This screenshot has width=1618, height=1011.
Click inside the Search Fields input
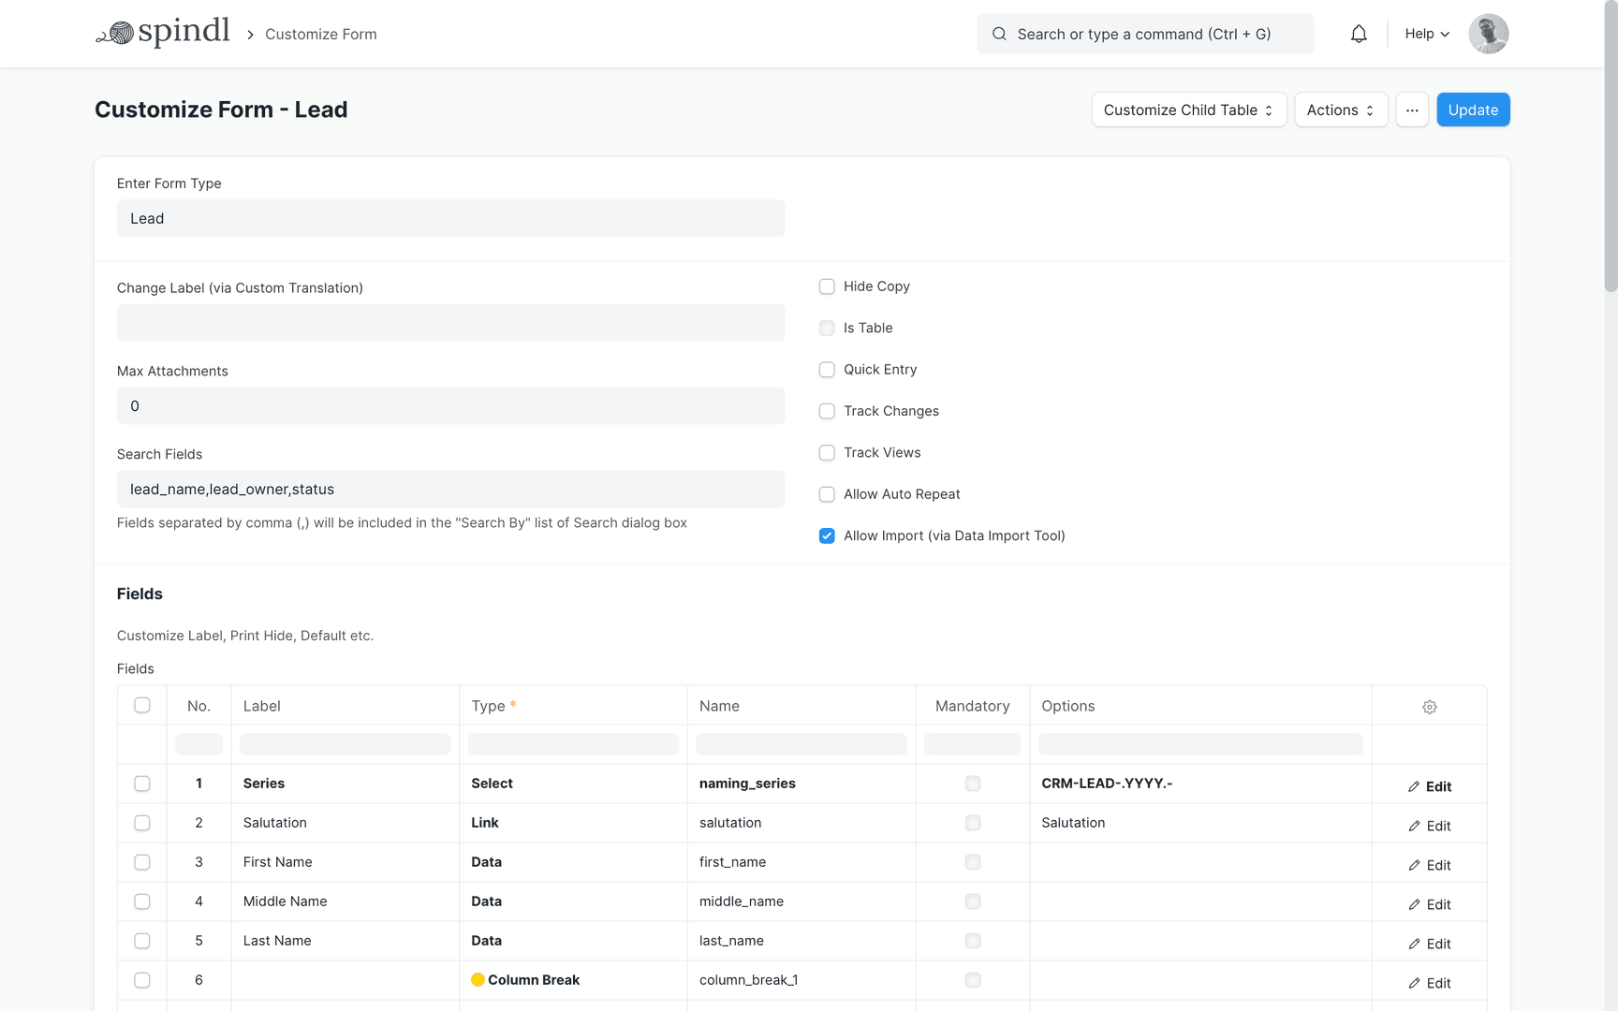[x=450, y=489]
